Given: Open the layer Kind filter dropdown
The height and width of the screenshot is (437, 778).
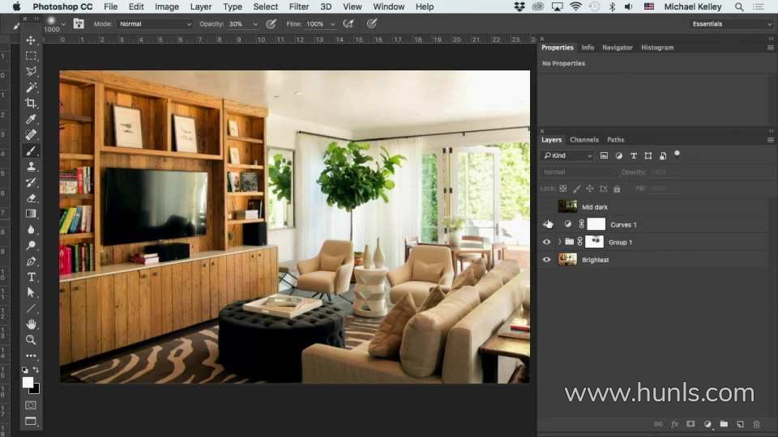Looking at the screenshot, I should (x=567, y=155).
